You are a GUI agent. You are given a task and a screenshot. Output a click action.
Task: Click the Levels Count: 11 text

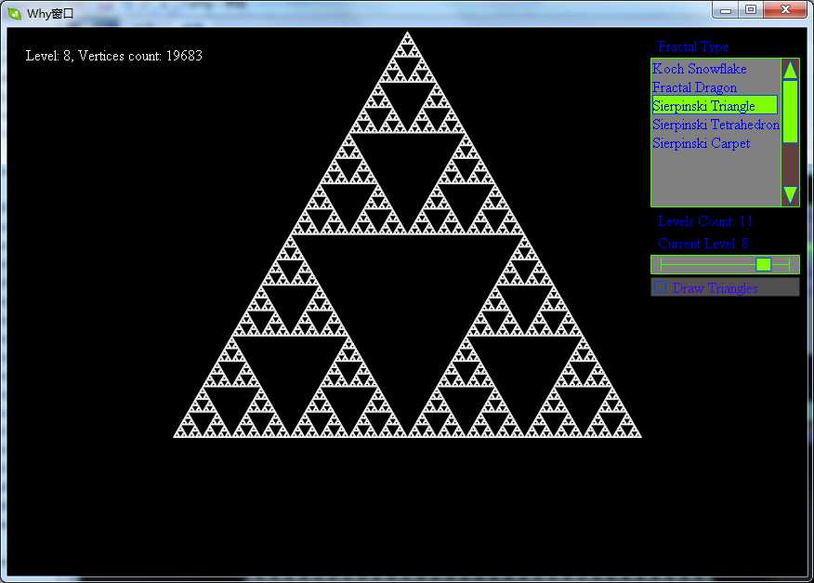tap(705, 221)
